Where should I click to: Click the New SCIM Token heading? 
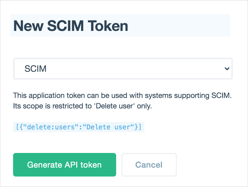[71, 25]
